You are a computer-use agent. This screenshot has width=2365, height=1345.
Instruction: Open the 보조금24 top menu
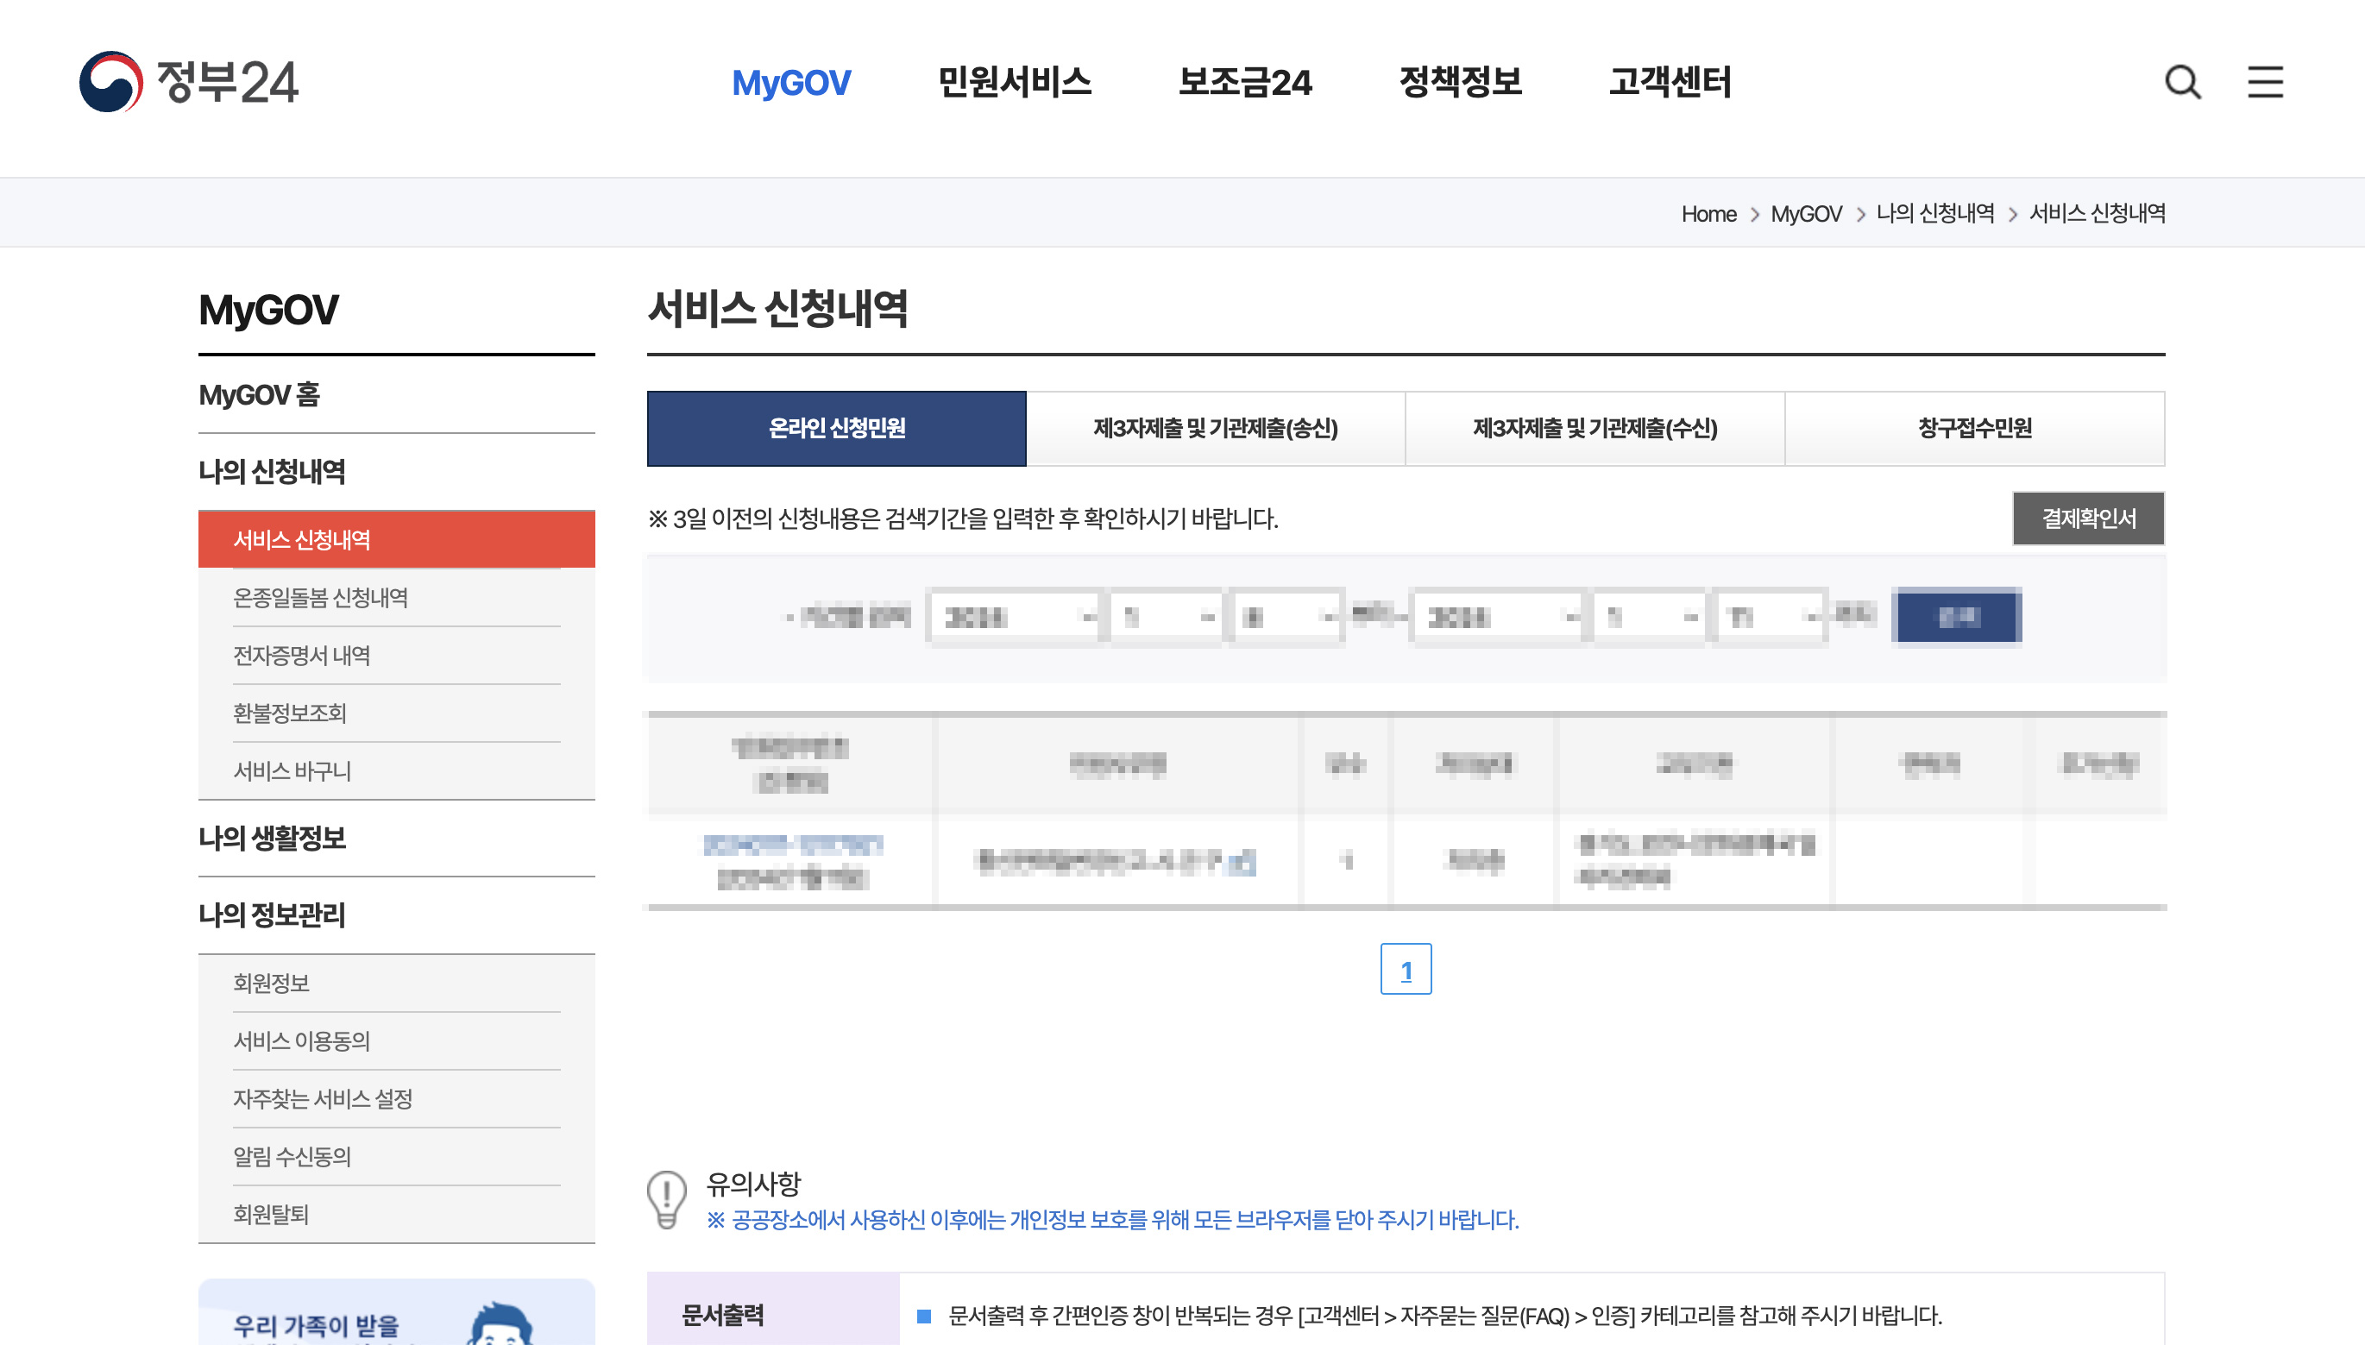[1244, 82]
